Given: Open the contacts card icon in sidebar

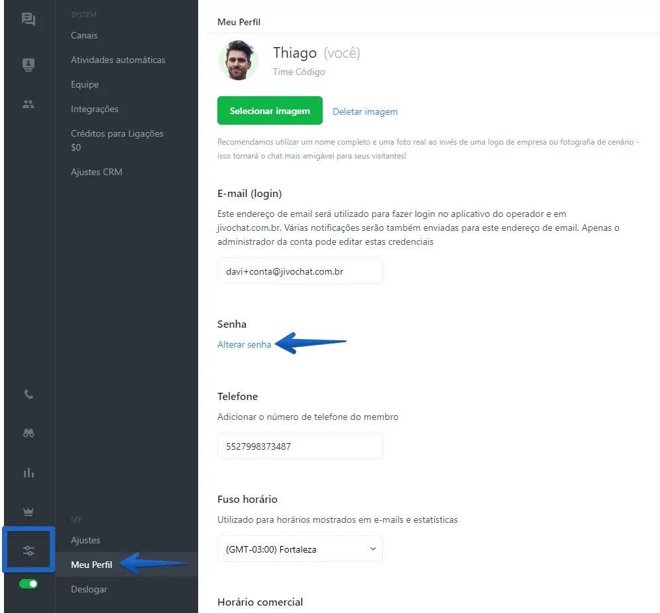Looking at the screenshot, I should (28, 64).
